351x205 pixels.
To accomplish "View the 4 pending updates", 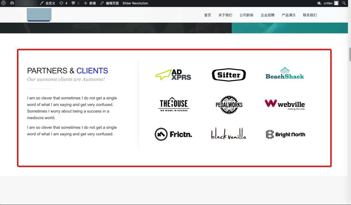I will coord(63,3).
